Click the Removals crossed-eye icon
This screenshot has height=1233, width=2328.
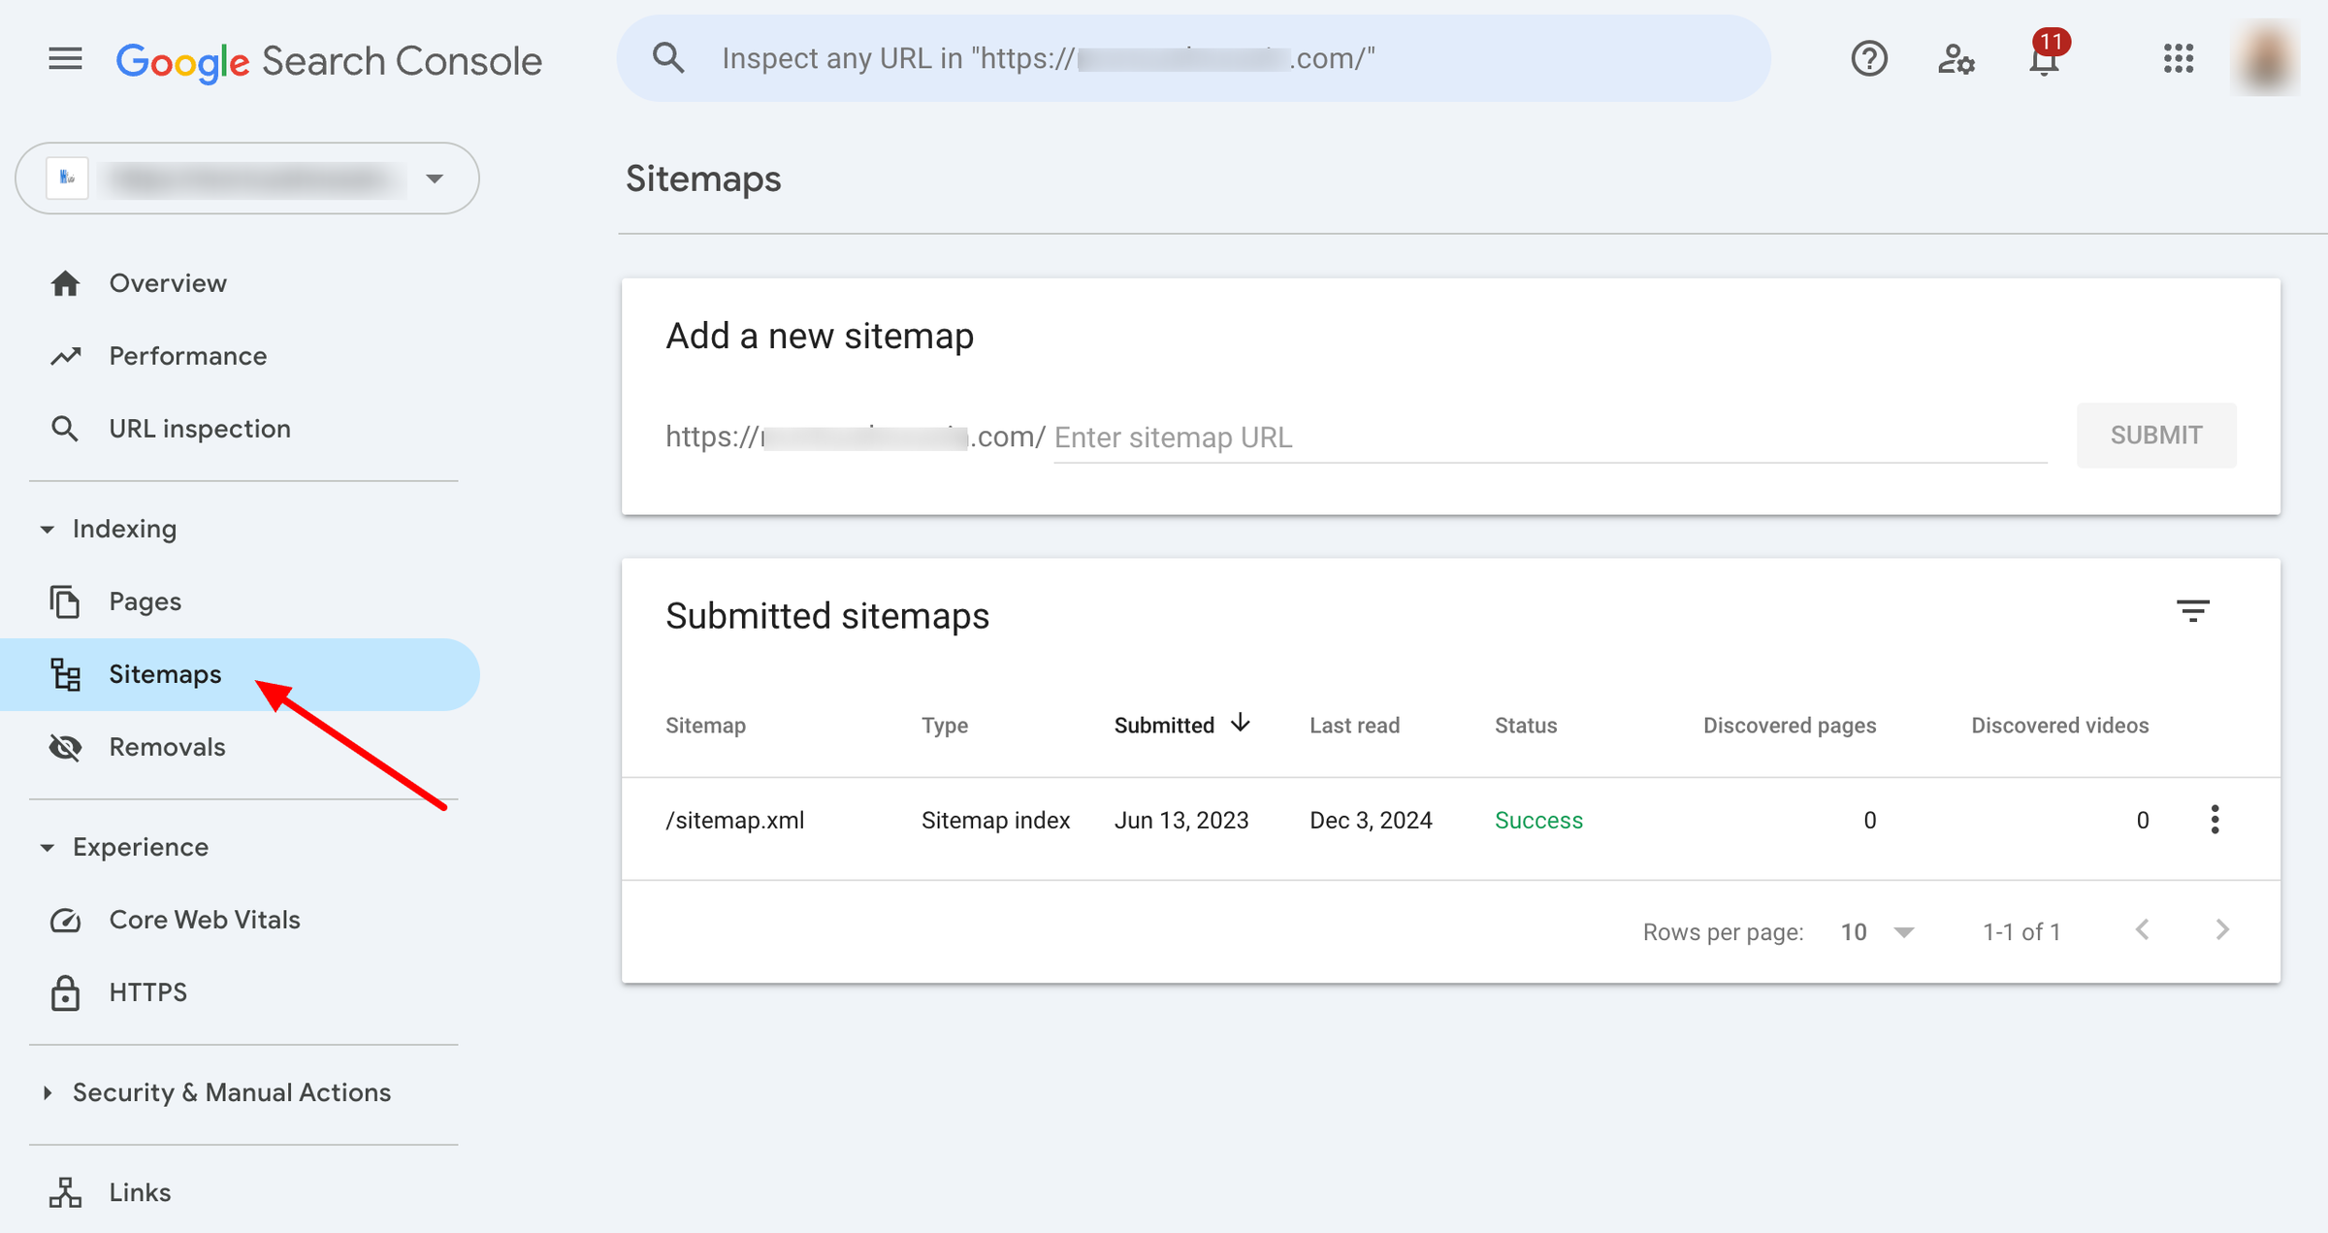65,747
